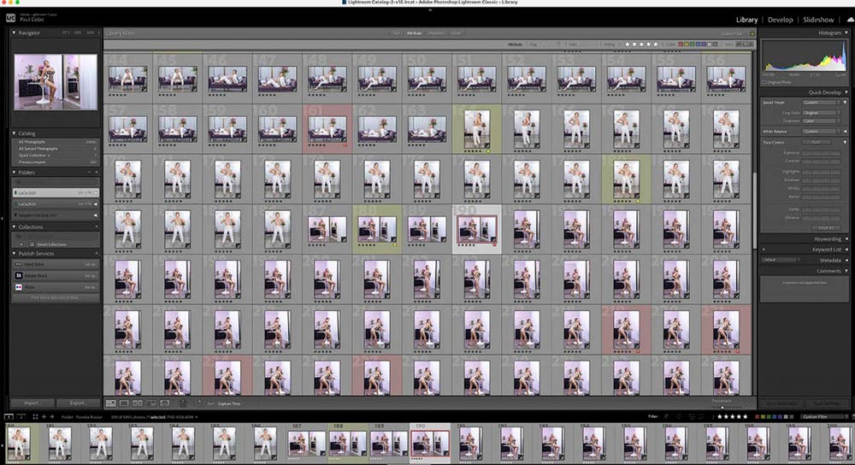The height and width of the screenshot is (465, 855).
Task: Switch to Grid view in toolbar
Action: coord(110,403)
